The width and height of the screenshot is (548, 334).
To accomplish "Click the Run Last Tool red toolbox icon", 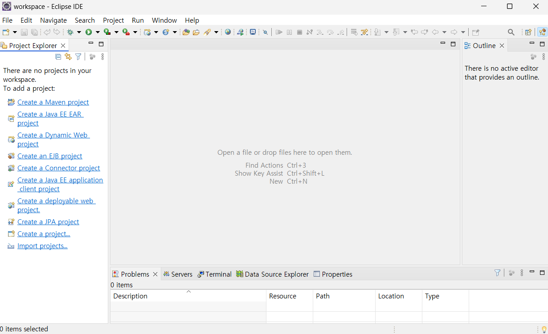I will pyautogui.click(x=126, y=32).
